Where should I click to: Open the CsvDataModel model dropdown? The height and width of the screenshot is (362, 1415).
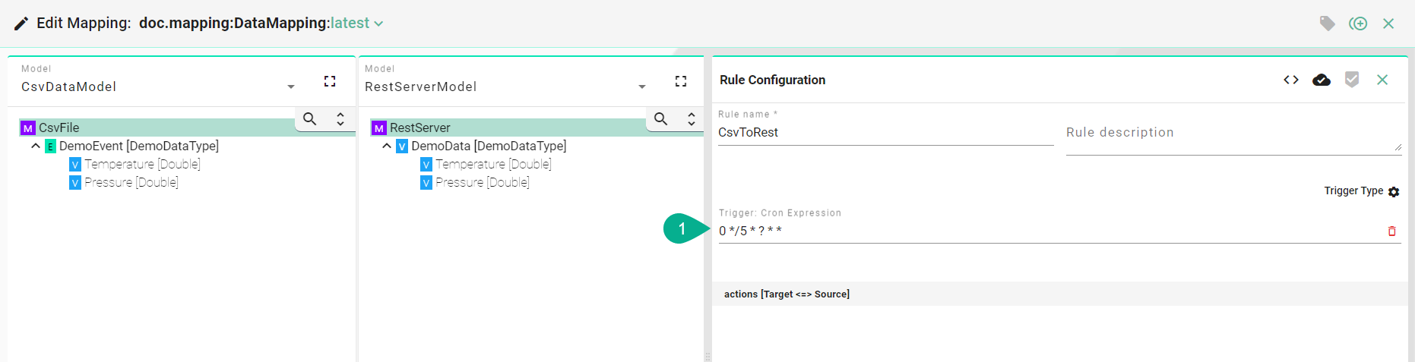290,87
